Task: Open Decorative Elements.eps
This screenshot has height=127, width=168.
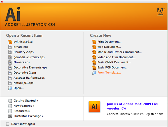Action: click(30, 67)
